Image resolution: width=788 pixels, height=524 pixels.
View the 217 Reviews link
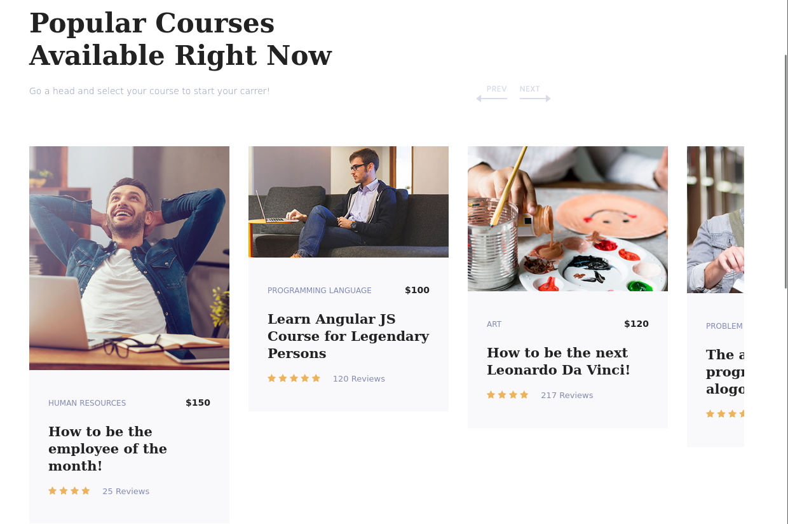click(567, 396)
